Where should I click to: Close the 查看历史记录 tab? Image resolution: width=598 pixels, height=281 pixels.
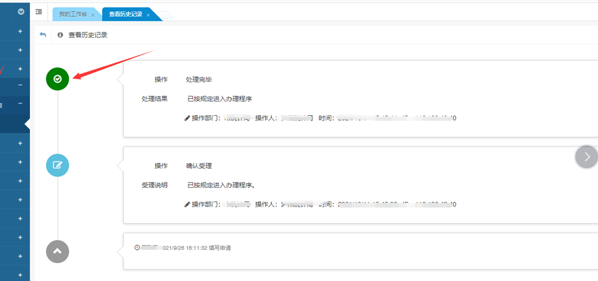pos(148,15)
